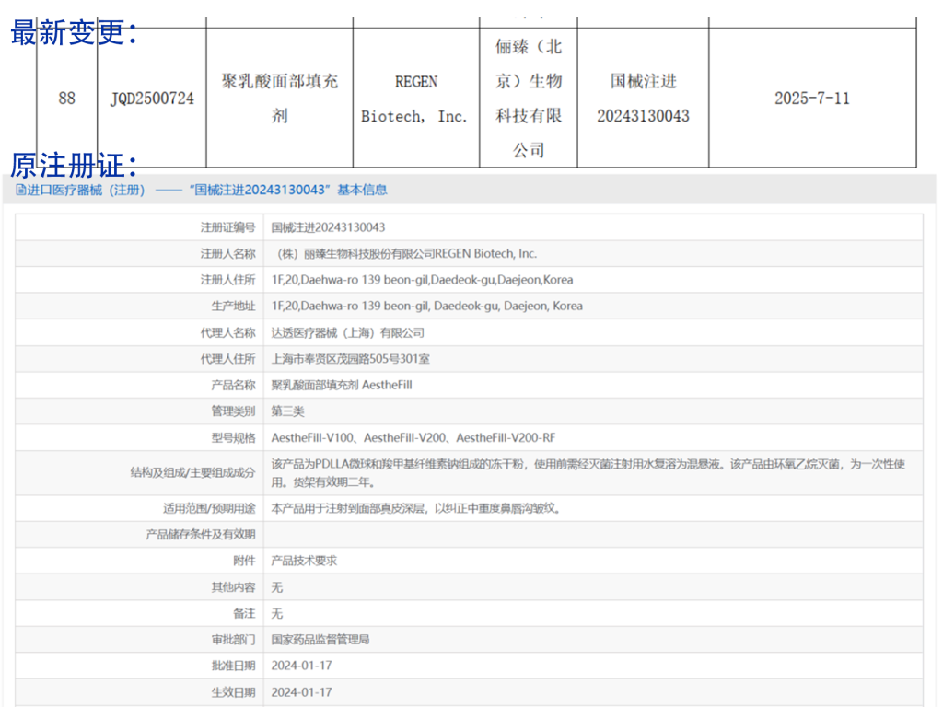Viewport: 943px width, 707px height.
Task: Click the 管理类别 field label
Action: click(233, 411)
